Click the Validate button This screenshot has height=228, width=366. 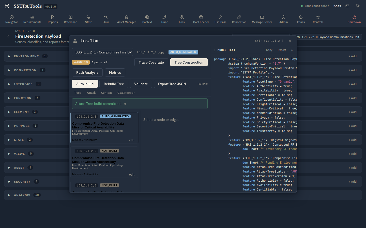point(141,84)
